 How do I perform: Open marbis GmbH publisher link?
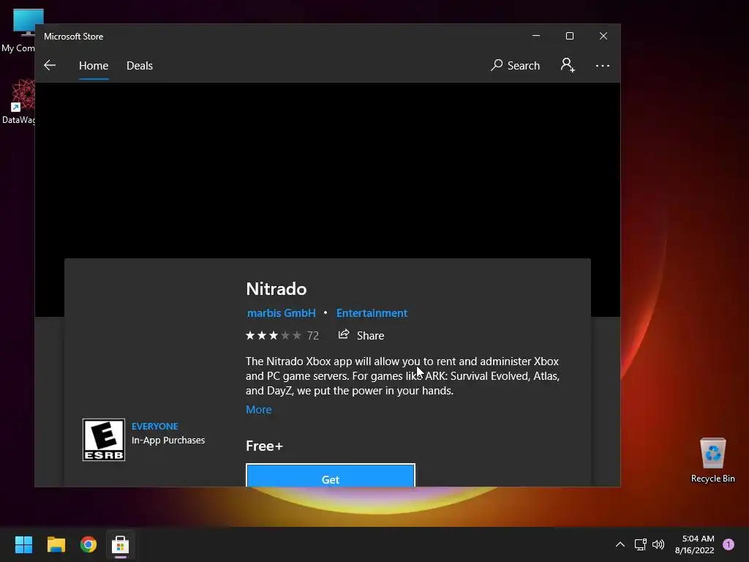coord(282,313)
